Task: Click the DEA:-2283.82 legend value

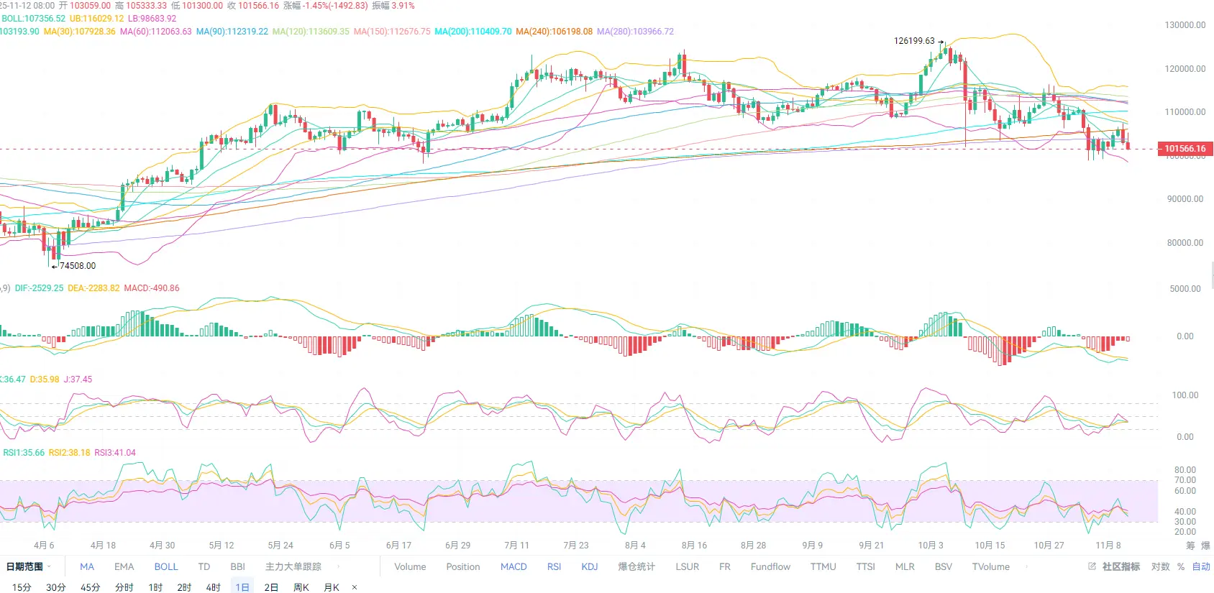Action: (93, 288)
